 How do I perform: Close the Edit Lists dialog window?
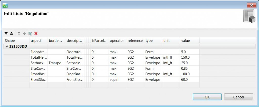click(x=252, y=6)
